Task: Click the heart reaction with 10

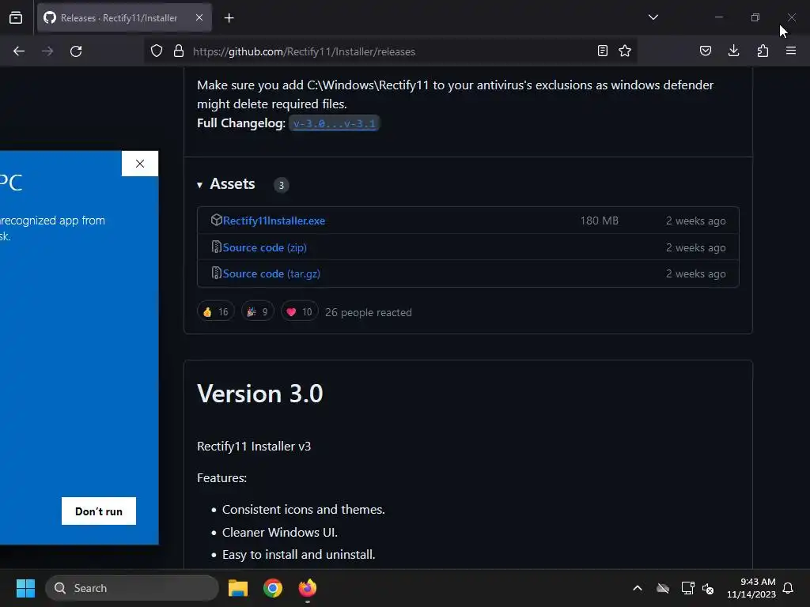Action: pos(300,311)
